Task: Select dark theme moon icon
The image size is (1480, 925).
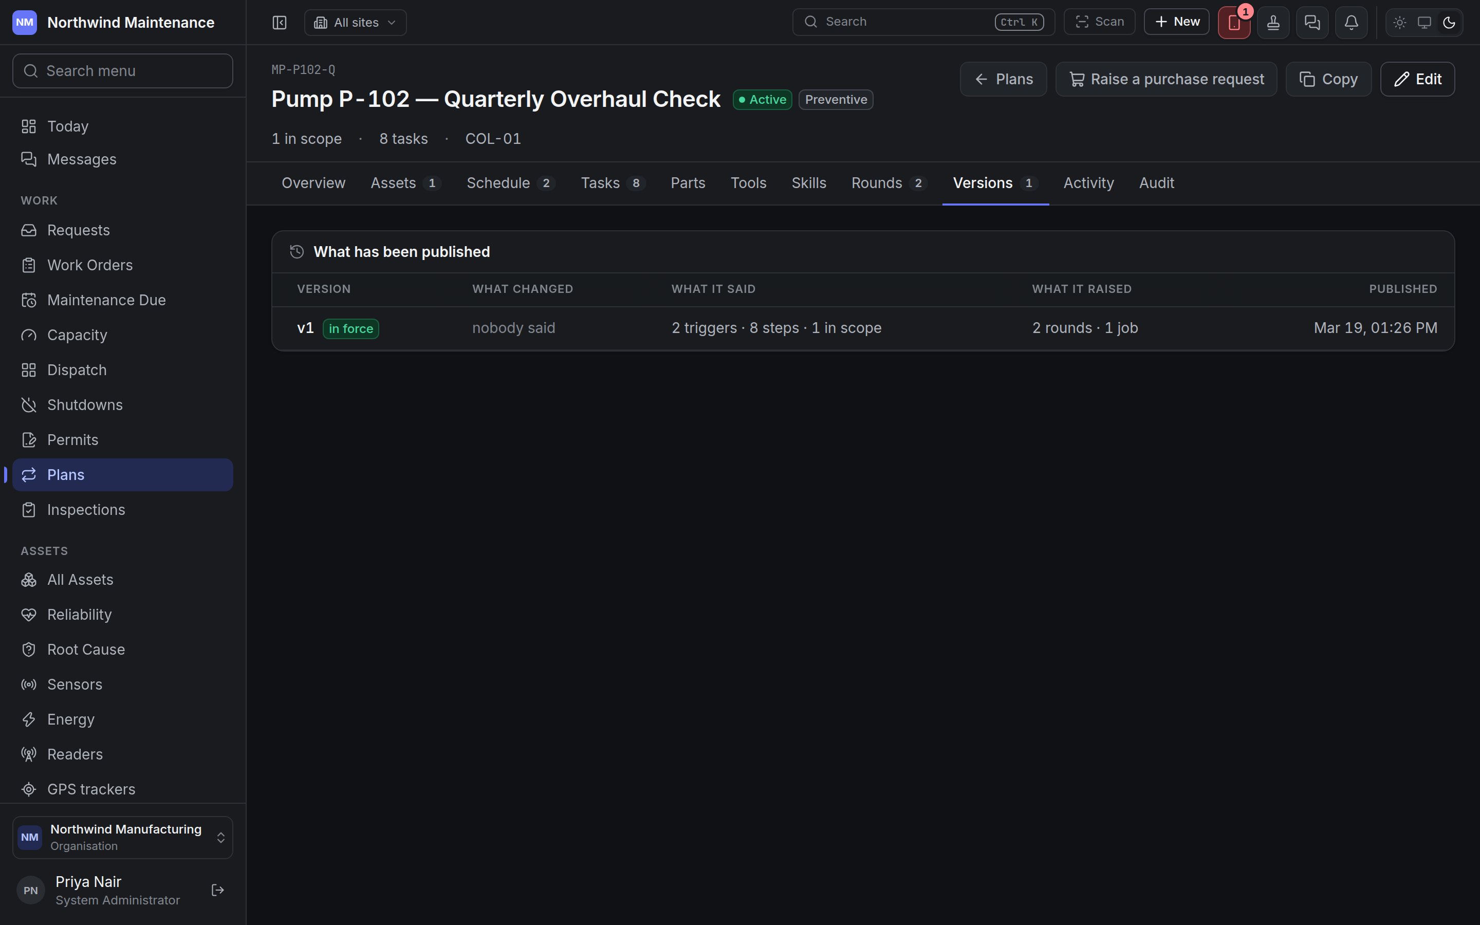Action: click(1449, 23)
